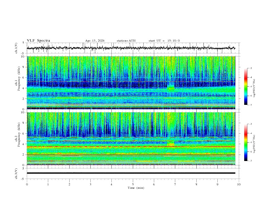Click the ch.2 color scale bar
269x207 pixels.
246,142
